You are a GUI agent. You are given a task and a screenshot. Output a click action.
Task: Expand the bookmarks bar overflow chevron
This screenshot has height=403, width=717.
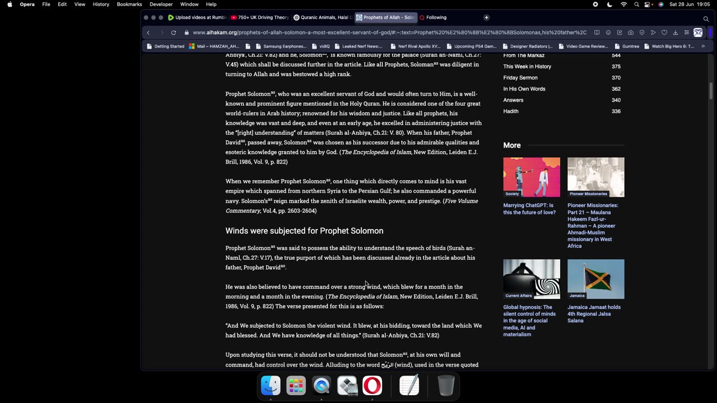(x=703, y=46)
